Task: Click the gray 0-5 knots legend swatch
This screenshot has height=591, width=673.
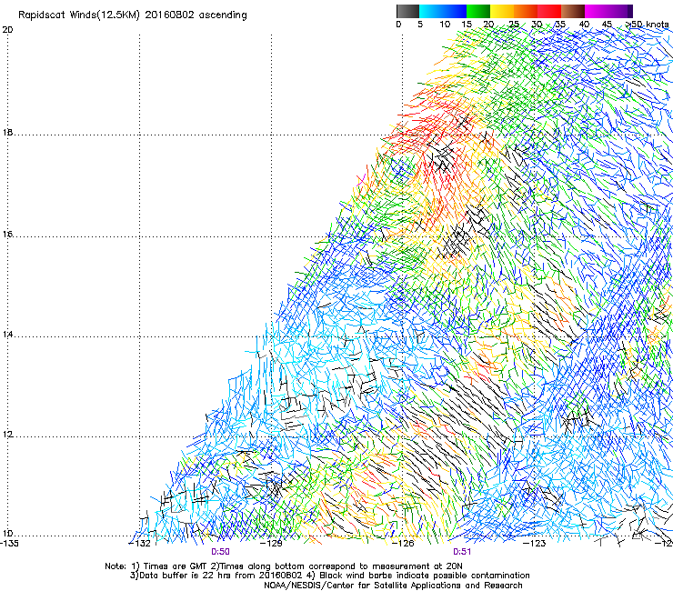Action: pyautogui.click(x=407, y=11)
